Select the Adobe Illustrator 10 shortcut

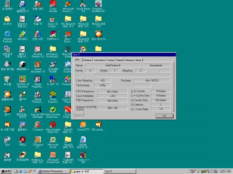pos(38,67)
